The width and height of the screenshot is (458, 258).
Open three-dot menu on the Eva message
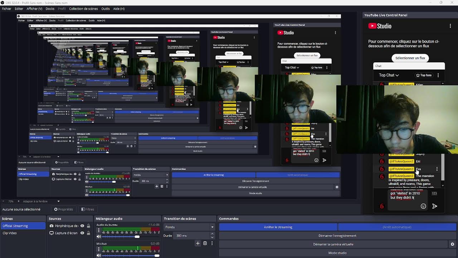pyautogui.click(x=437, y=169)
